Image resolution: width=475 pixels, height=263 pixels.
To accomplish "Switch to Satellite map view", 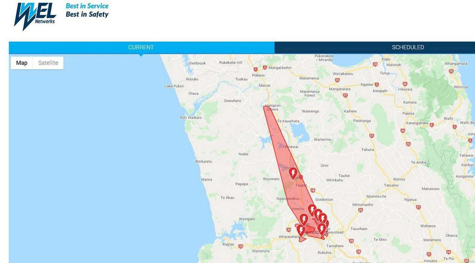I will coord(48,63).
